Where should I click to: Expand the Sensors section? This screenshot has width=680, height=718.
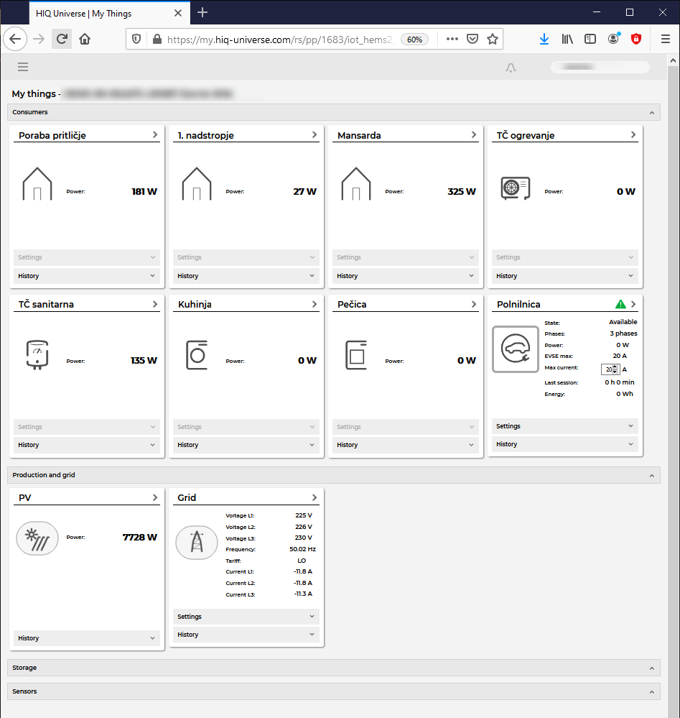(x=651, y=692)
